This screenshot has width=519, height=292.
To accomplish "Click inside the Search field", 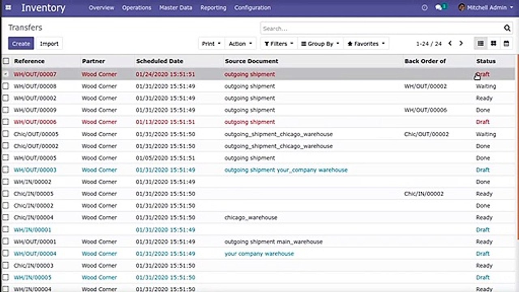I will pyautogui.click(x=381, y=28).
